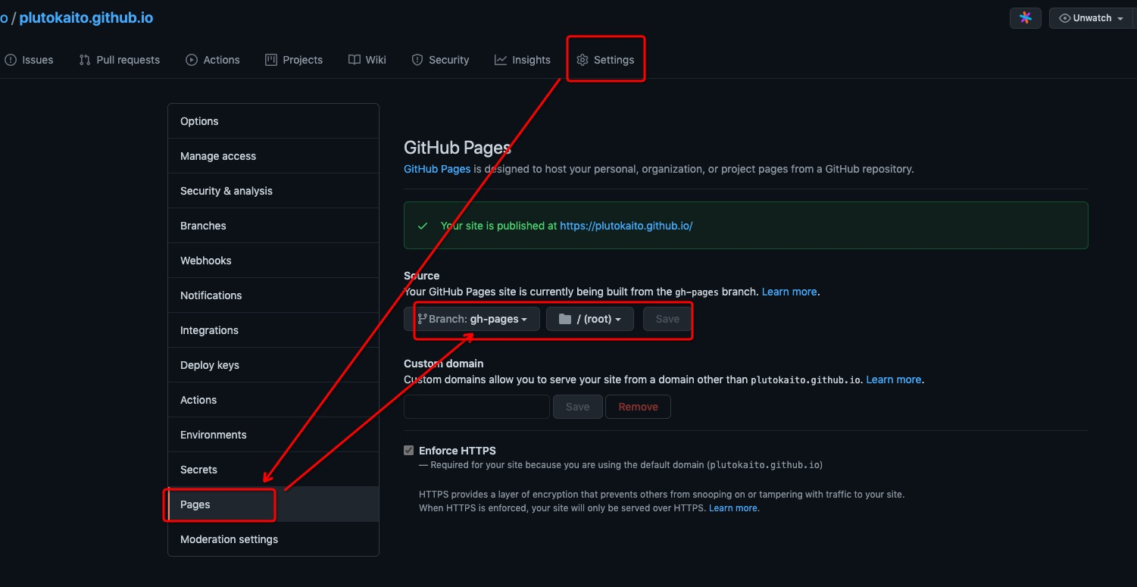Image resolution: width=1137 pixels, height=587 pixels.
Task: Focus the custom domain input field
Action: (476, 407)
